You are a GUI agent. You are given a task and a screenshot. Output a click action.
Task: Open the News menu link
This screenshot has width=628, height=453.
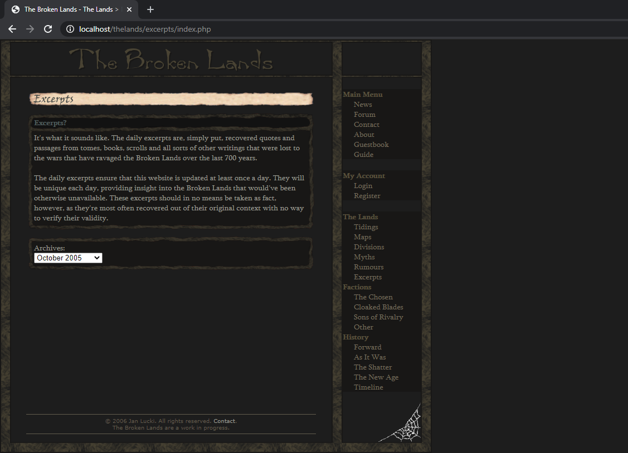pyautogui.click(x=363, y=105)
